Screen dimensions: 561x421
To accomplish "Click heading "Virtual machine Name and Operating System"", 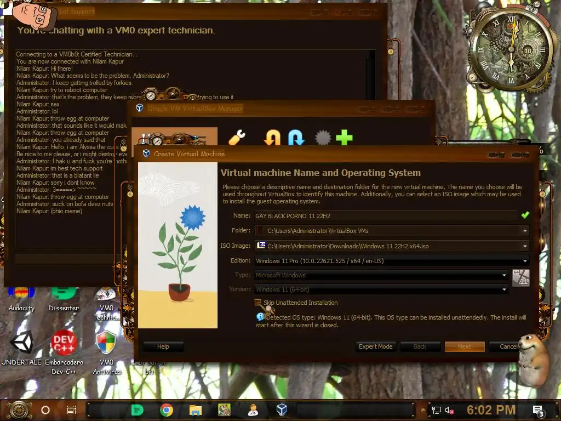I will 320,173.
